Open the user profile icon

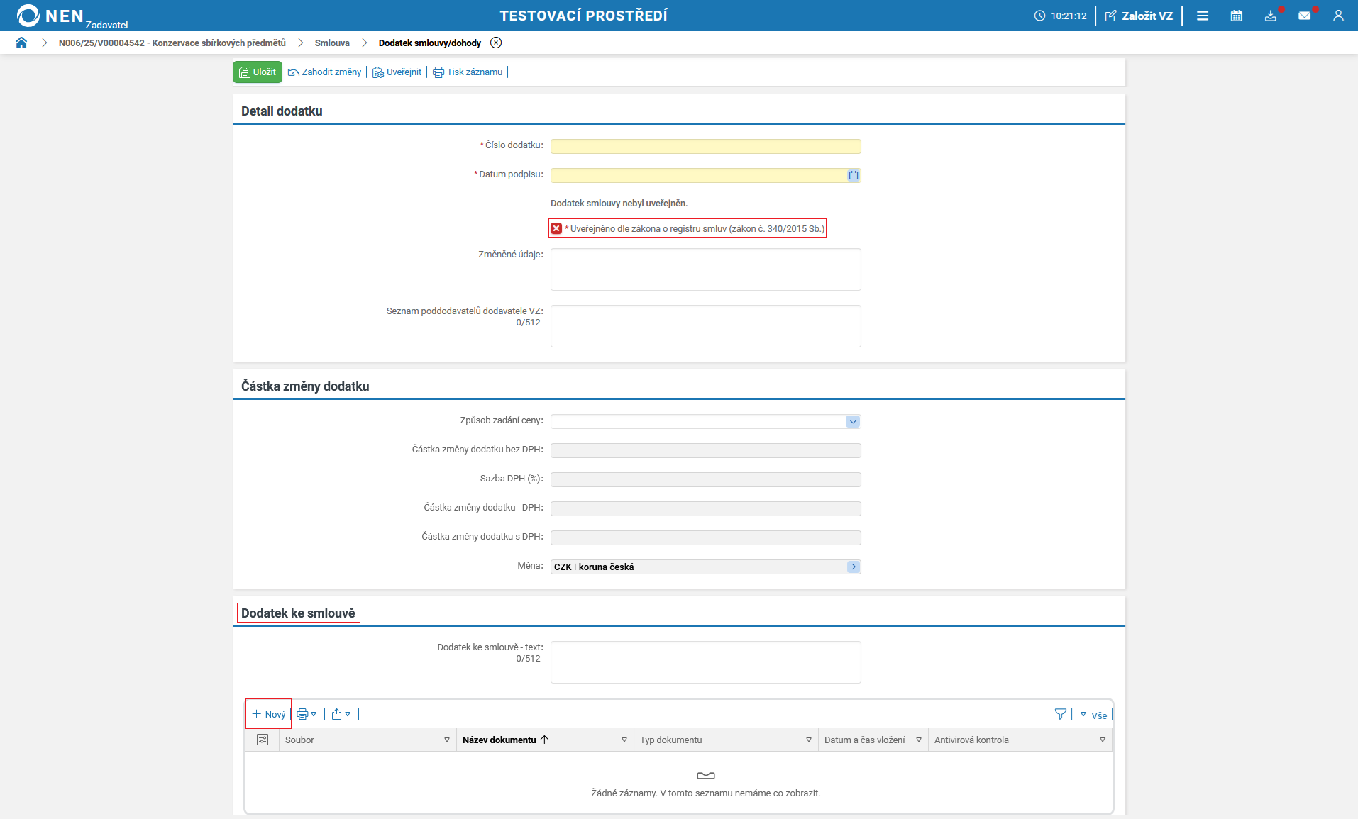coord(1338,16)
